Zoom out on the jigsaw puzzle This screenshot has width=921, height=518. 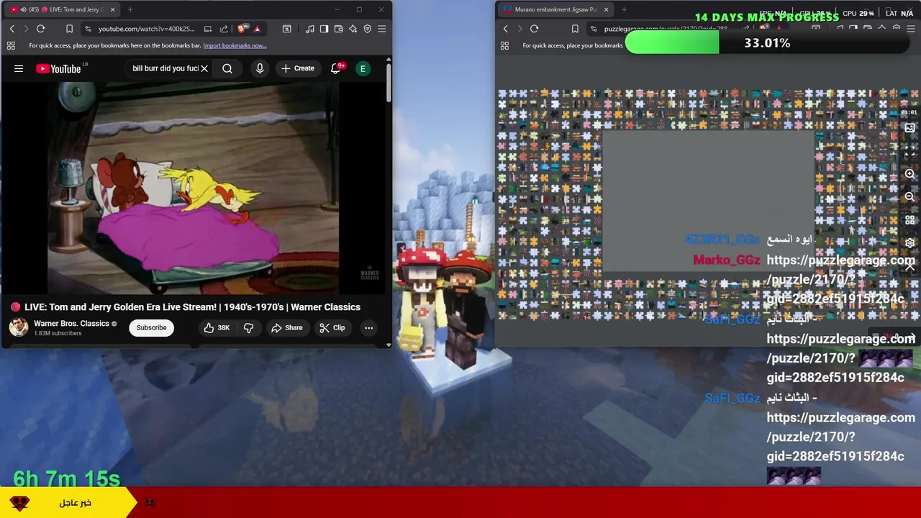909,196
